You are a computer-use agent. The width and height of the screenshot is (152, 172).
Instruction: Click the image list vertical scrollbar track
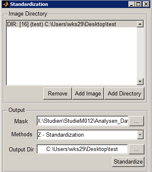pyautogui.click(x=140, y=53)
